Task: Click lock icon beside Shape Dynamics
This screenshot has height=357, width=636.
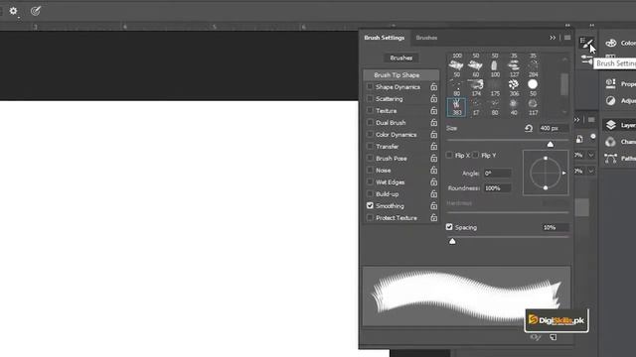Action: [433, 86]
